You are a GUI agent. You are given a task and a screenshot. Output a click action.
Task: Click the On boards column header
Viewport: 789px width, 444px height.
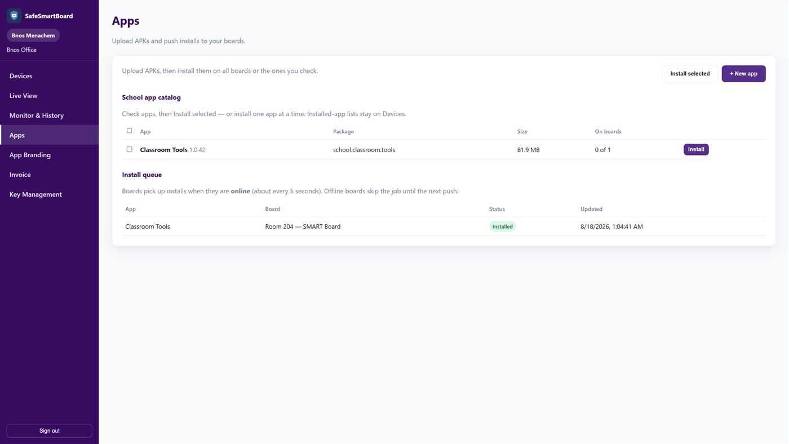pyautogui.click(x=608, y=131)
